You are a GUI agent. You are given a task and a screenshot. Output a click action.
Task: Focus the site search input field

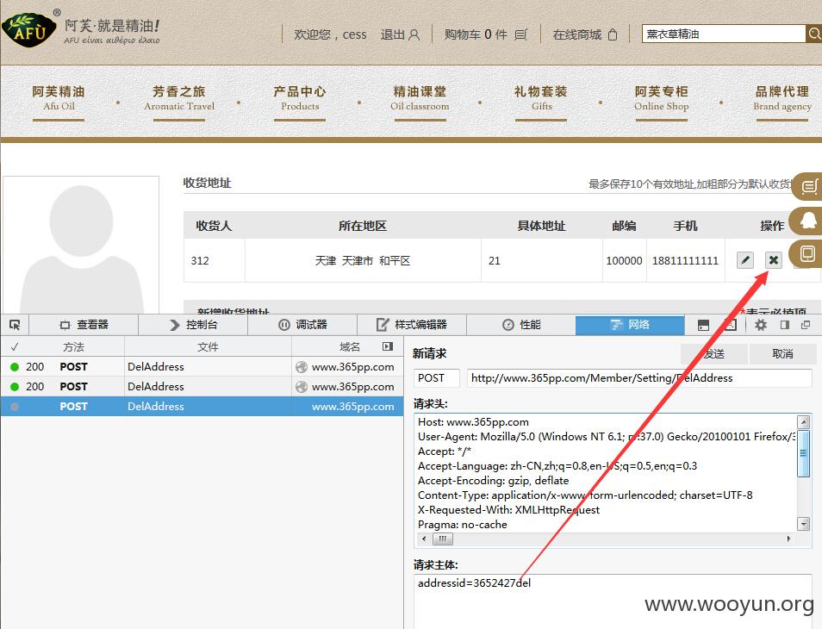(x=724, y=34)
